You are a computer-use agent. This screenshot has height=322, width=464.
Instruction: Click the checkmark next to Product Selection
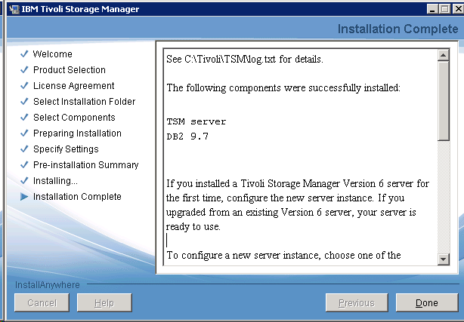(x=24, y=70)
